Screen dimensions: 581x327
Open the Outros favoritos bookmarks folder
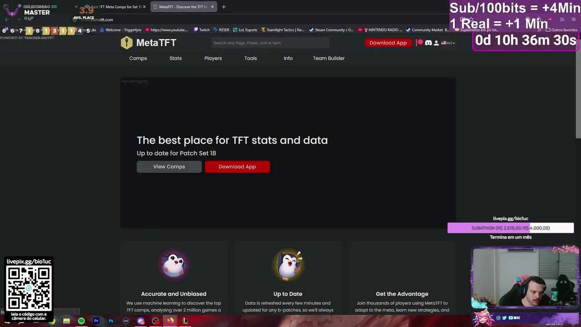coord(561,30)
